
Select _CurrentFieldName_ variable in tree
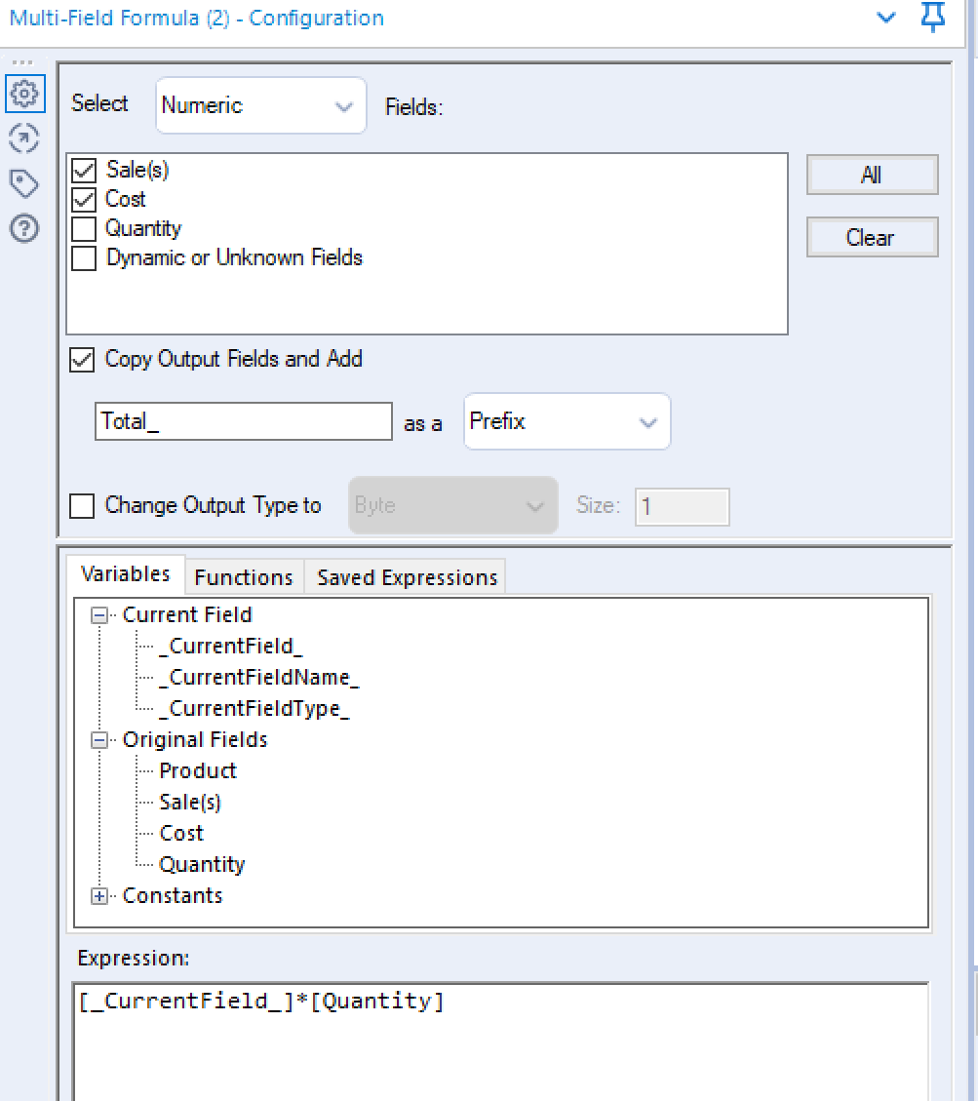(259, 678)
